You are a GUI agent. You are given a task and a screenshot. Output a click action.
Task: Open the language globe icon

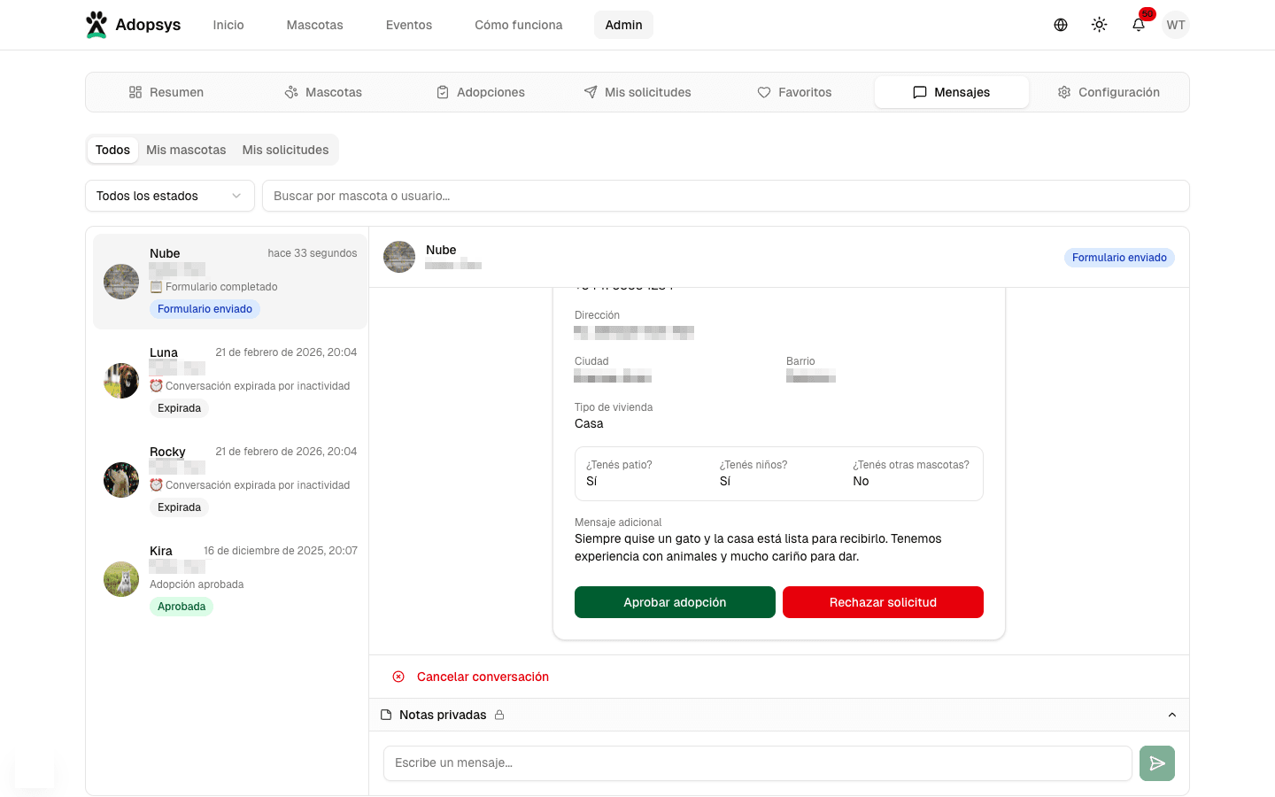tap(1060, 25)
